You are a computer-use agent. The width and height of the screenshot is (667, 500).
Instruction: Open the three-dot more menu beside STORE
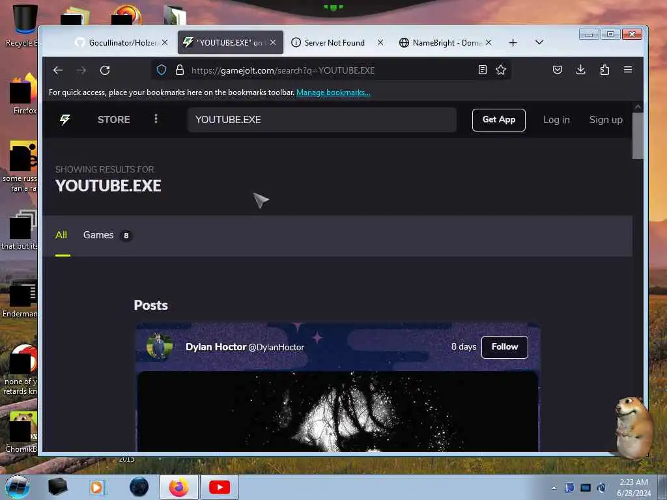pos(156,118)
